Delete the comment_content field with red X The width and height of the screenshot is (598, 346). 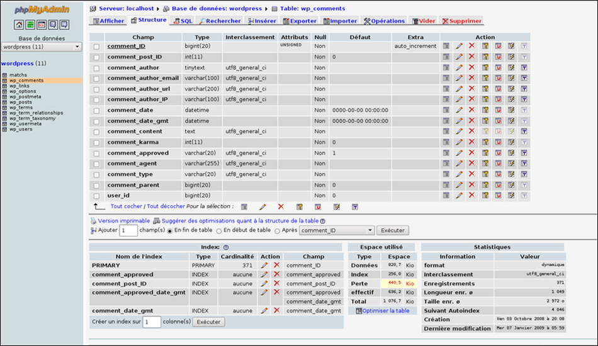tap(471, 131)
